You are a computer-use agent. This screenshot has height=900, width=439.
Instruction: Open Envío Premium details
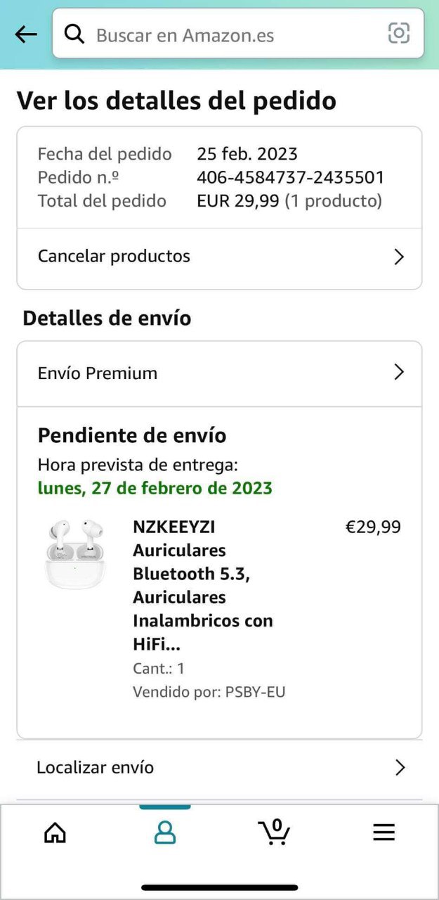click(x=98, y=373)
